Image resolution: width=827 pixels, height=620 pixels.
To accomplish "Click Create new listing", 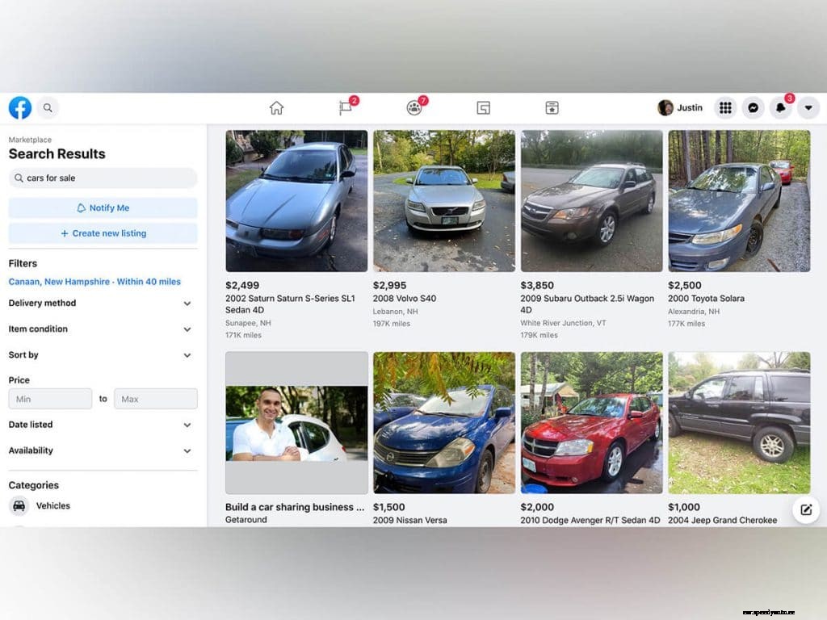I will [x=103, y=232].
